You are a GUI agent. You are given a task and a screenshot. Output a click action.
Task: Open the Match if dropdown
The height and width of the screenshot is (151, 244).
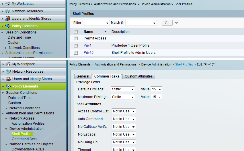tap(141, 23)
